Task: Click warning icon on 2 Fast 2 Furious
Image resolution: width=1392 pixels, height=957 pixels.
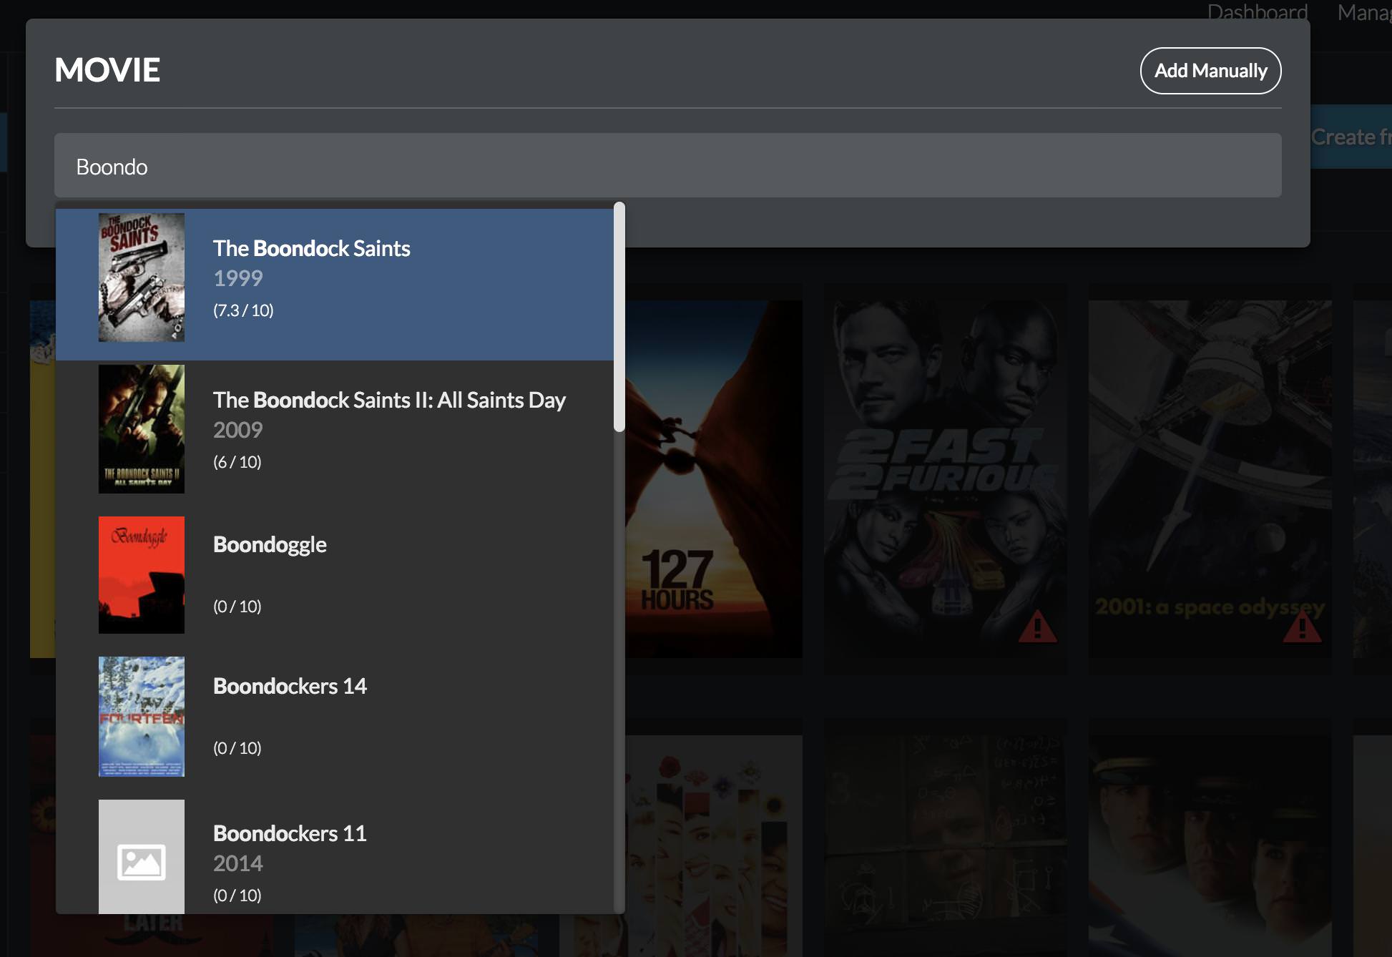Action: [x=1037, y=627]
